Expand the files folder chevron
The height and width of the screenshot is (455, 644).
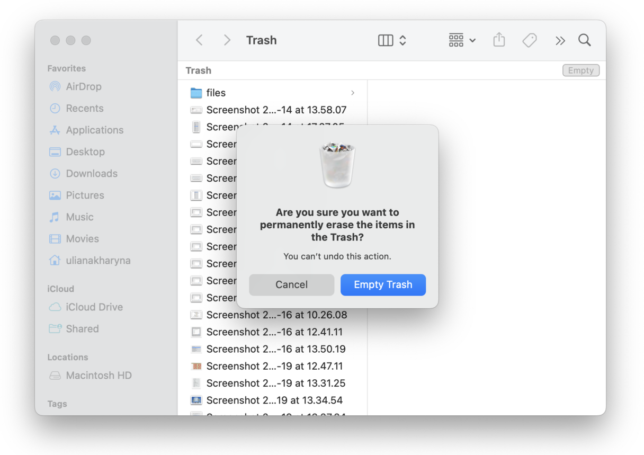click(353, 93)
